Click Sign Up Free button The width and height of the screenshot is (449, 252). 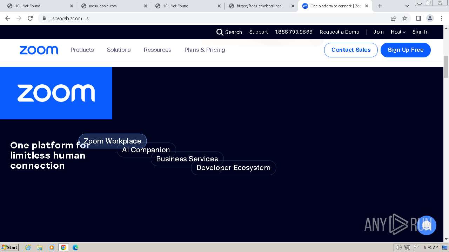[406, 50]
